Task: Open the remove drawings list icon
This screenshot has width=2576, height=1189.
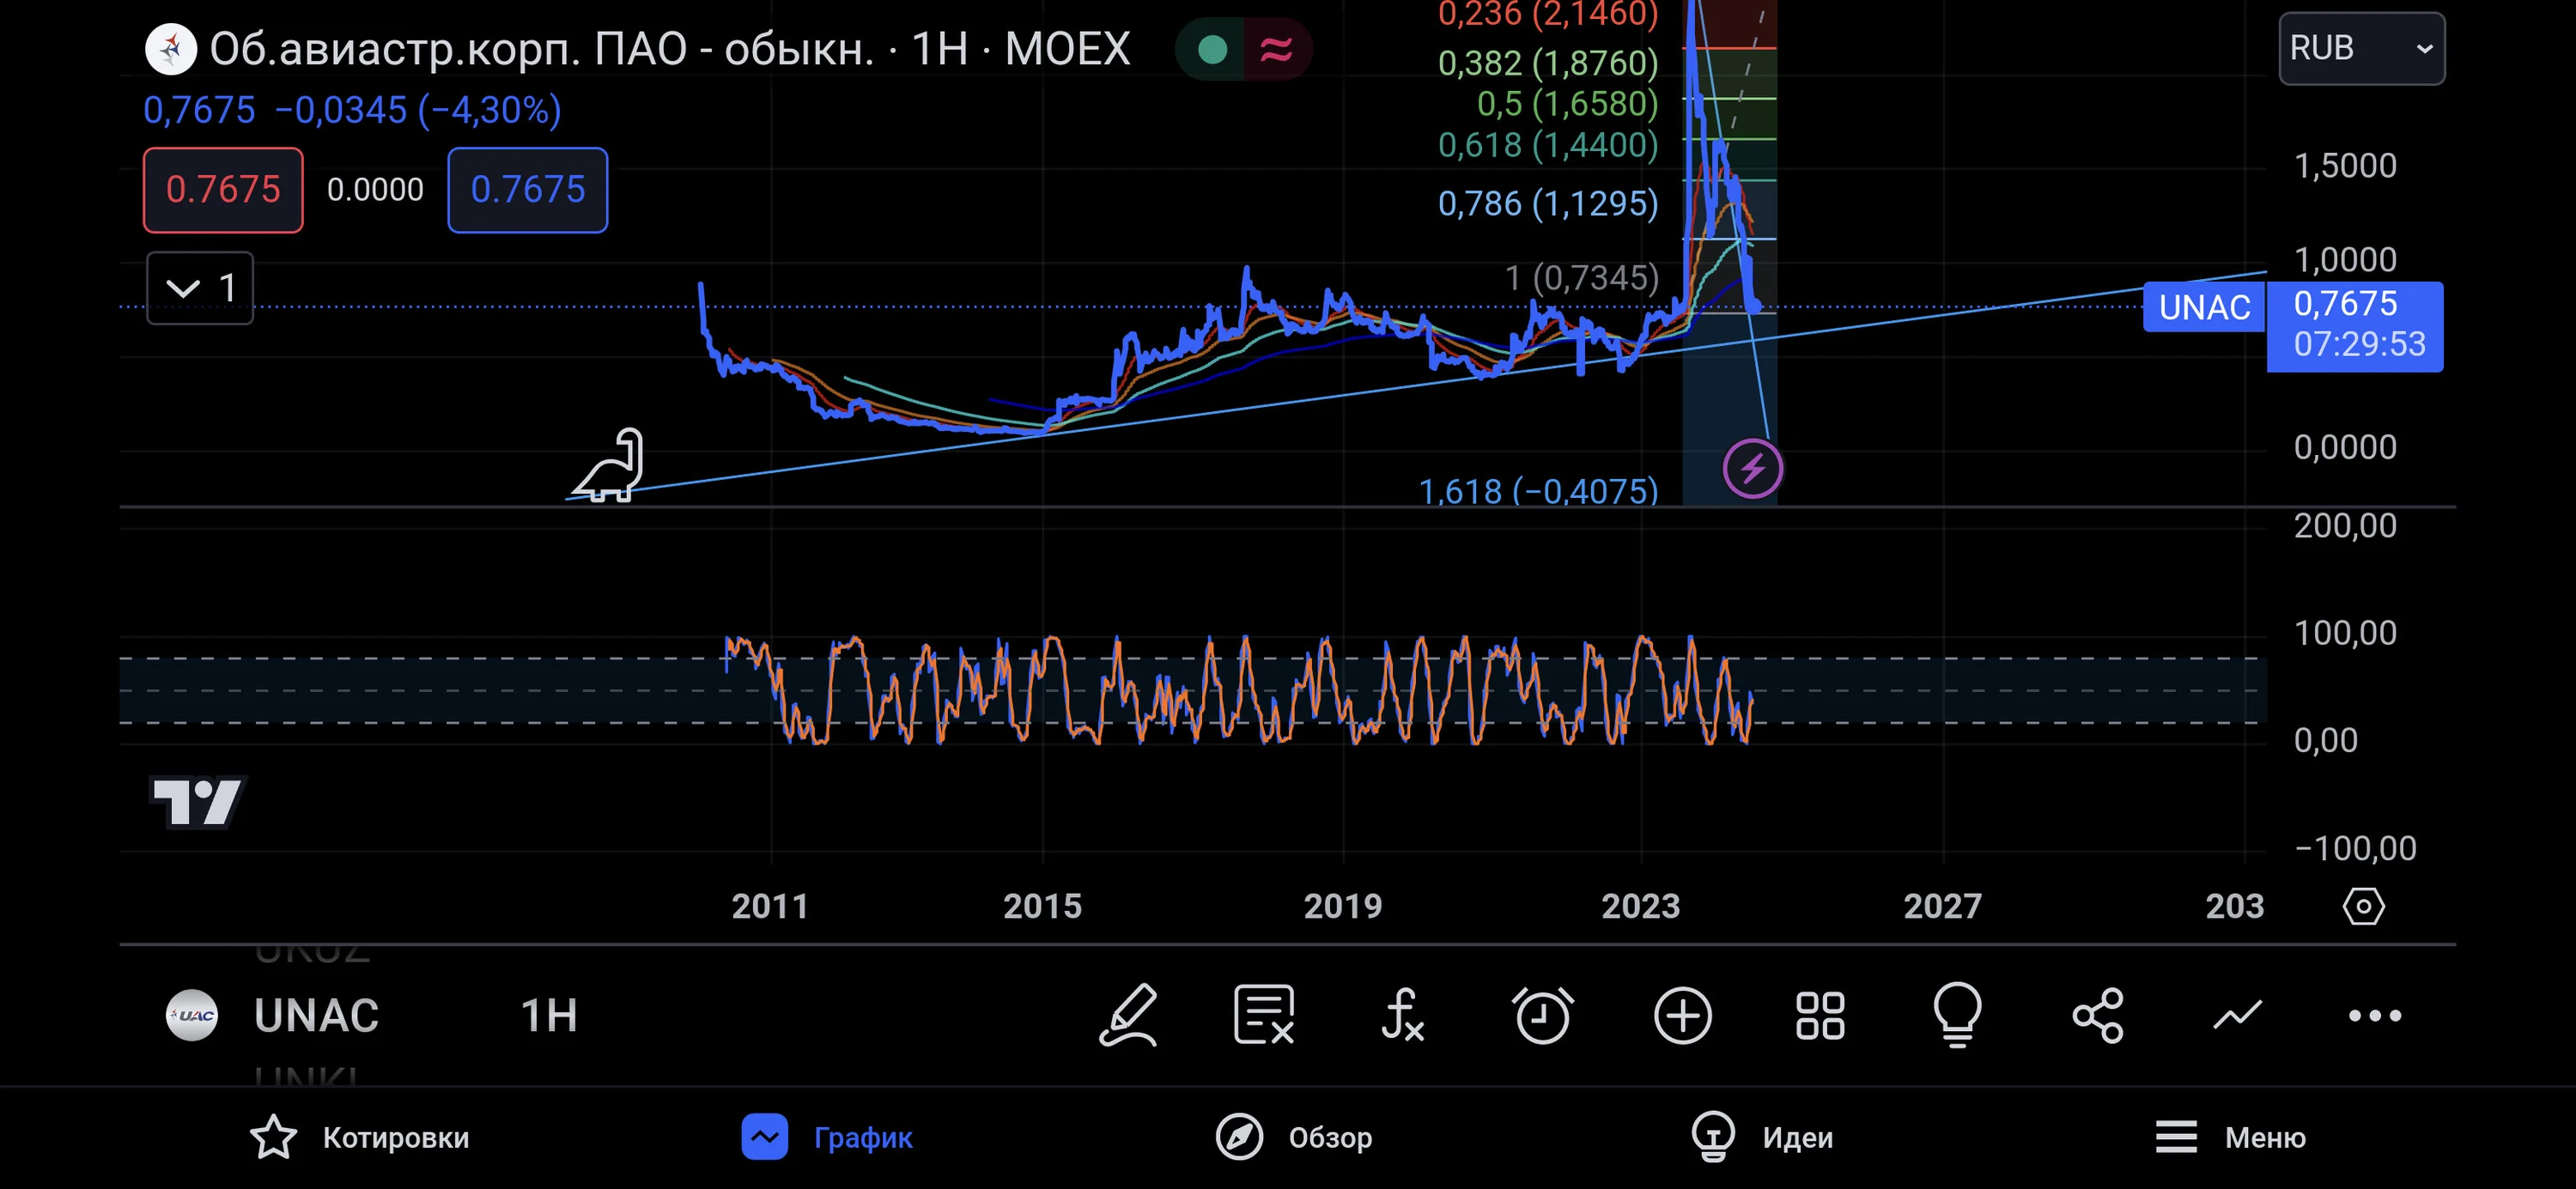Action: [x=1265, y=1015]
